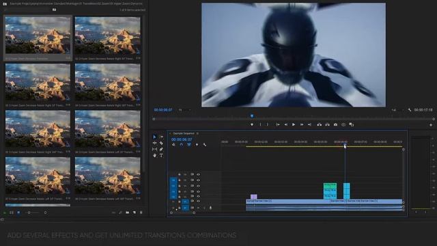Viewport: 437px width, 246px height.
Task: Play the Program Monitor sequence
Action: (294, 124)
